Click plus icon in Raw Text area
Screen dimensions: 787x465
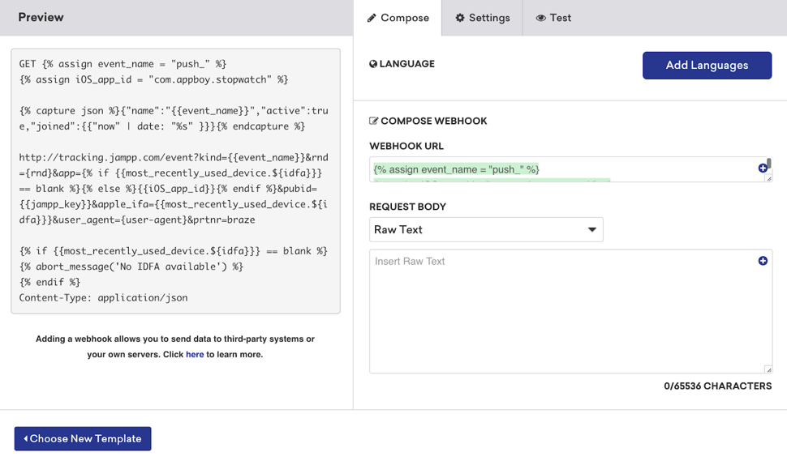(x=763, y=261)
